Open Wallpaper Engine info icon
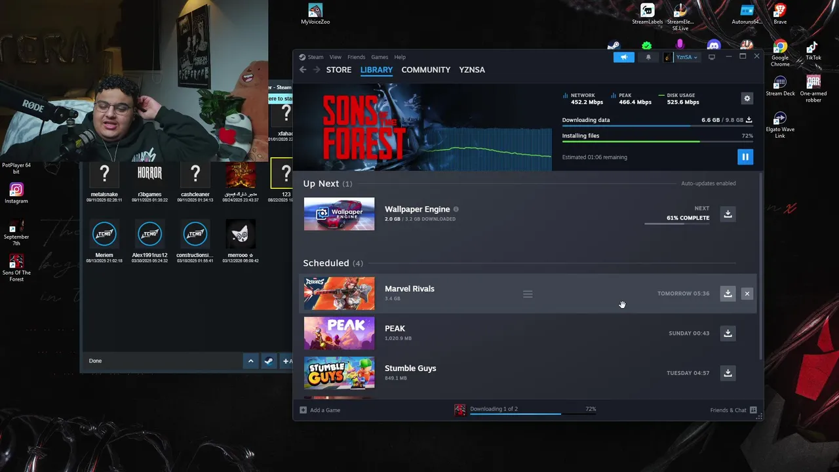The width and height of the screenshot is (839, 472). tap(456, 209)
